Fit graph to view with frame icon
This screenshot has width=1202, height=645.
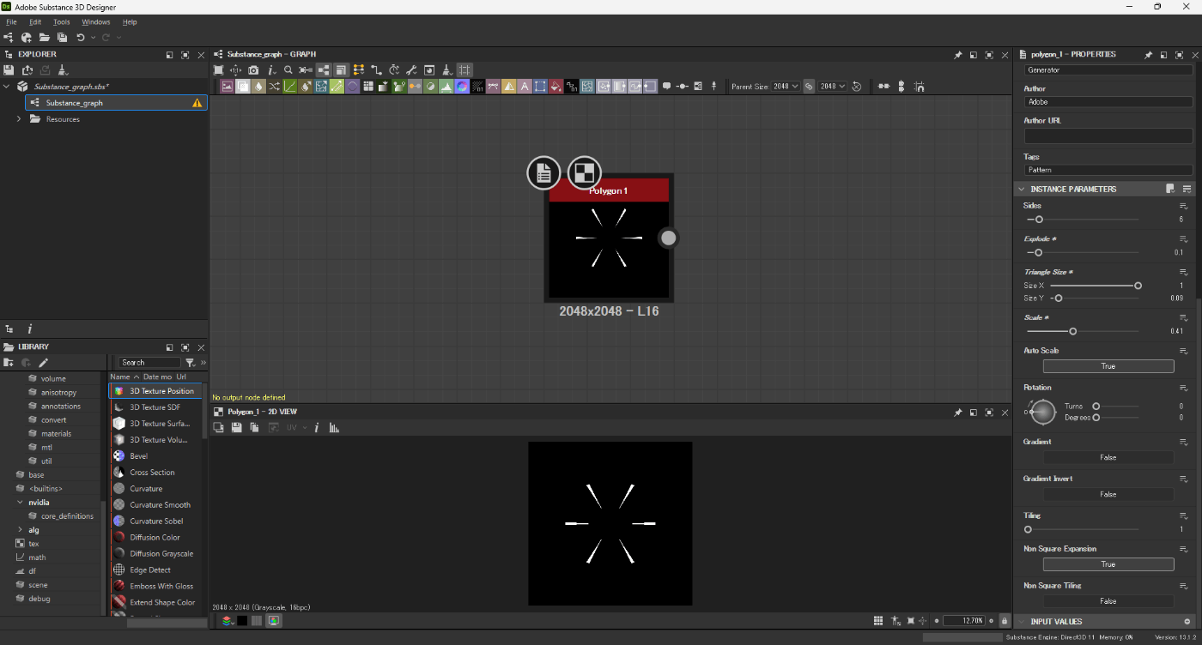pos(218,69)
